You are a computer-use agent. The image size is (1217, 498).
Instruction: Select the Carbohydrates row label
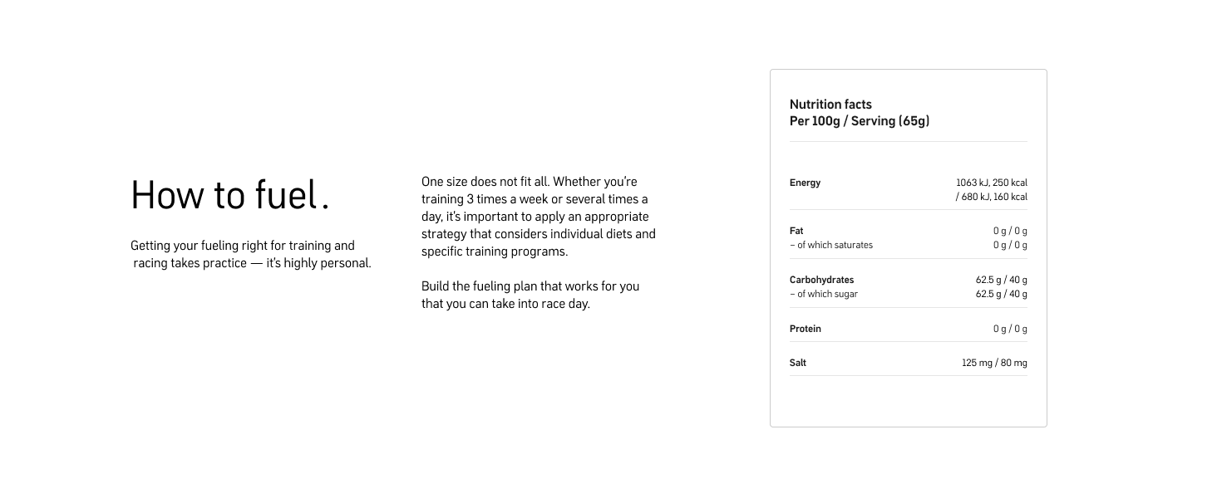click(821, 280)
